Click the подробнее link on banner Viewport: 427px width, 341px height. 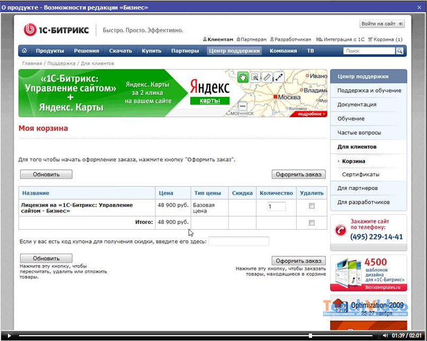[x=312, y=114]
